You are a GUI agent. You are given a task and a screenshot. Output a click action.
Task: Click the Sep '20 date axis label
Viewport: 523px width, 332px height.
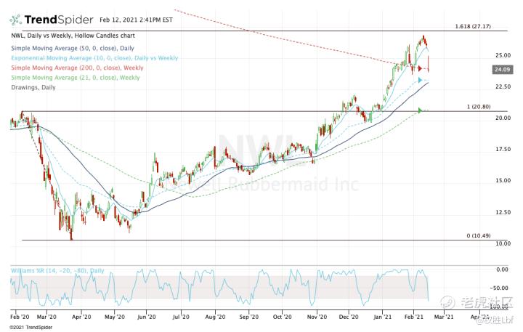(248, 317)
